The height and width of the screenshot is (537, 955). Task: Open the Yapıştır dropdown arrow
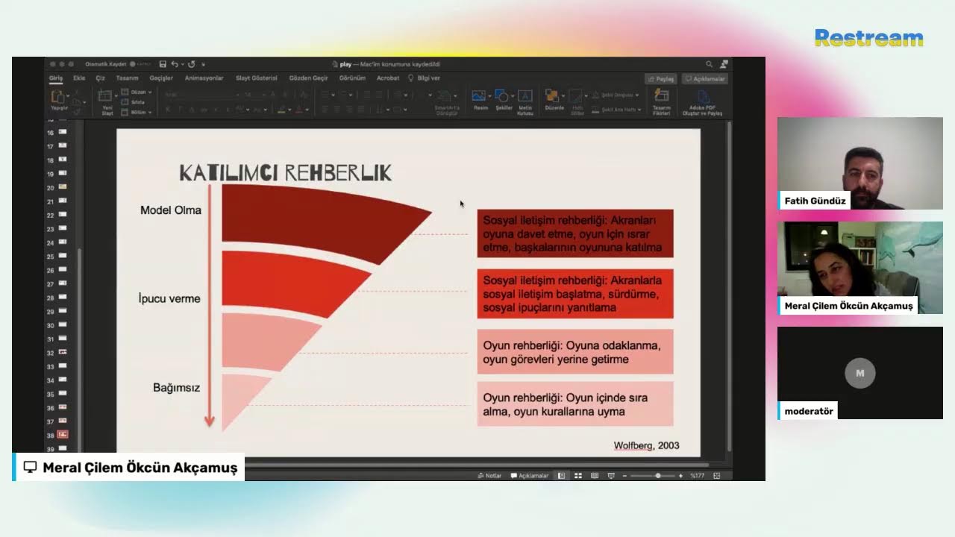pos(68,96)
